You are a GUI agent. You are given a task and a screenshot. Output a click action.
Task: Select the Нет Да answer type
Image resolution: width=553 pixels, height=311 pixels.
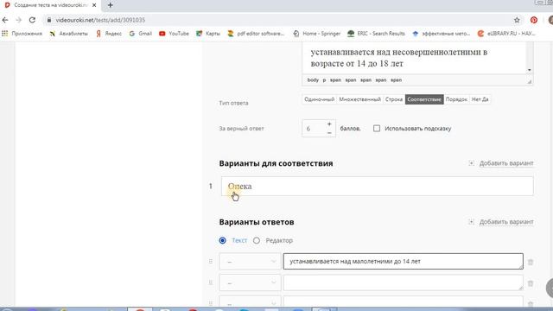coord(480,99)
